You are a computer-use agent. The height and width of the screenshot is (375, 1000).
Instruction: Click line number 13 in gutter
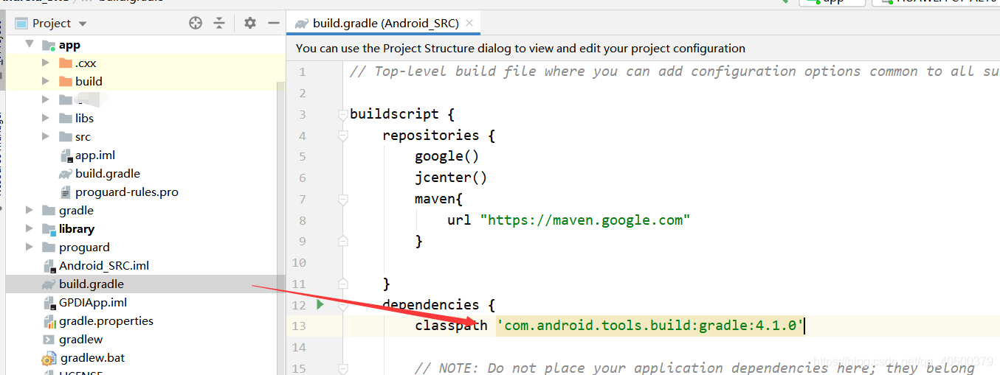point(298,326)
